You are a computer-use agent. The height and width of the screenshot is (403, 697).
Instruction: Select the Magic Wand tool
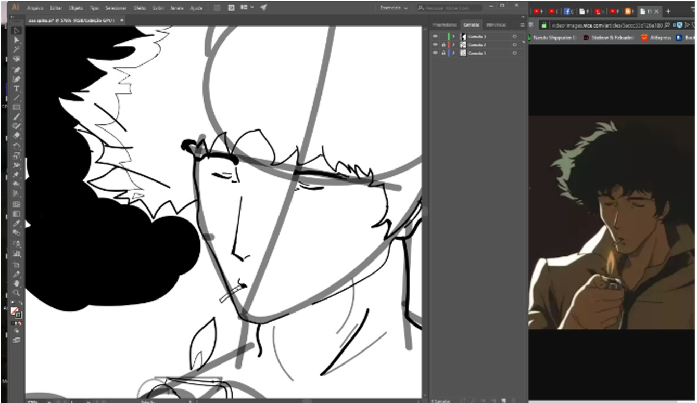(17, 49)
